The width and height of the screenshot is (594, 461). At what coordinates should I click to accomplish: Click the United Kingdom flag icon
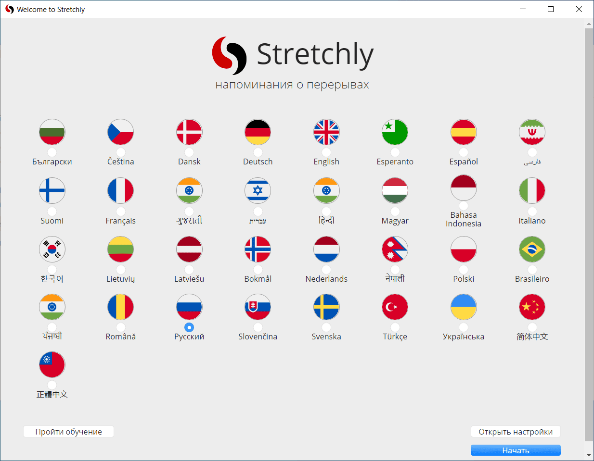tap(326, 132)
